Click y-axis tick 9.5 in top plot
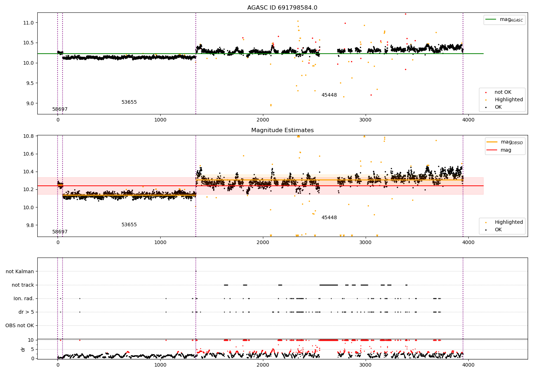Viewport: 533px width, 373px height. pos(30,83)
